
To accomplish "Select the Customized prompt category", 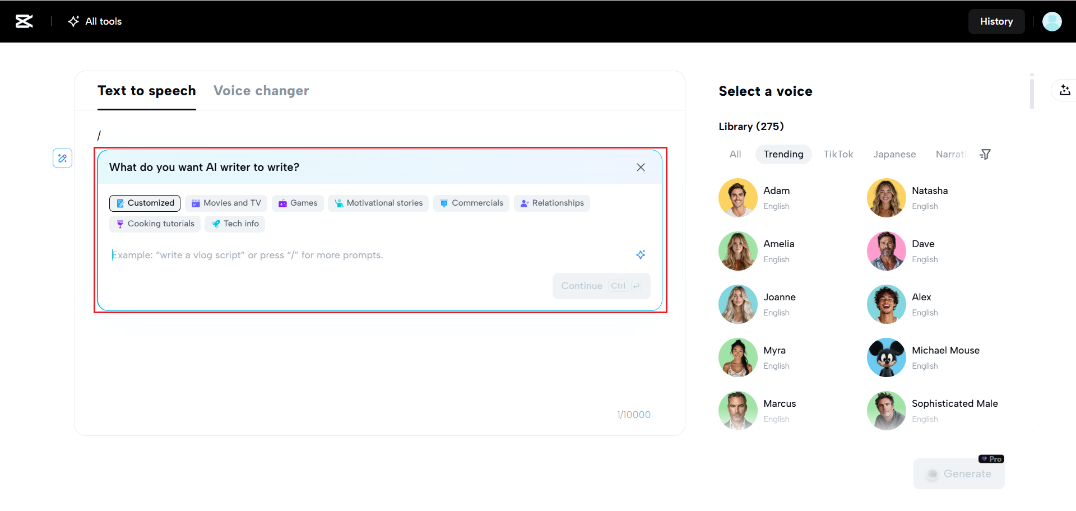I will click(145, 203).
